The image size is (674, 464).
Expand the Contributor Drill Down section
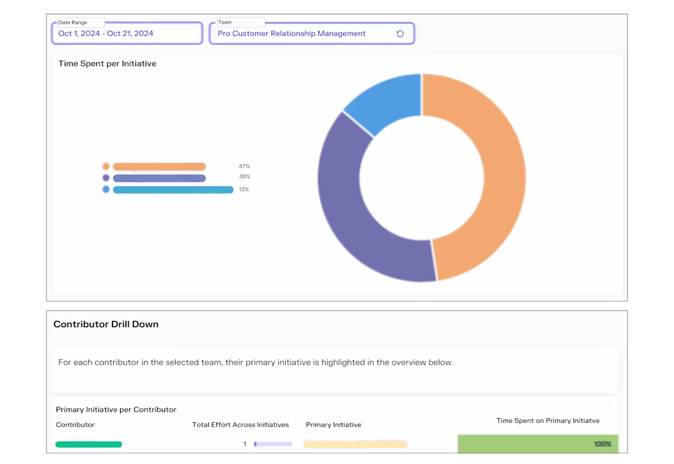coord(105,324)
